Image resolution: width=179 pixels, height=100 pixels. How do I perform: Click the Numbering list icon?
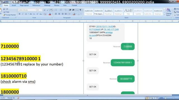click(x=61, y=10)
